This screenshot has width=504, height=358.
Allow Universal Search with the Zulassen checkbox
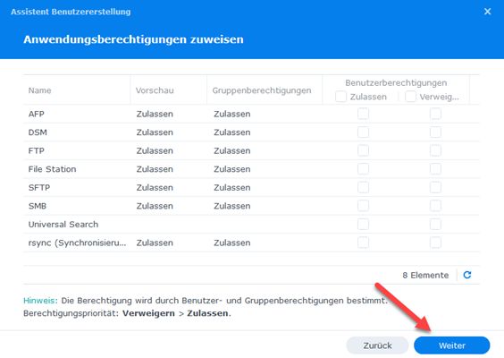(363, 224)
